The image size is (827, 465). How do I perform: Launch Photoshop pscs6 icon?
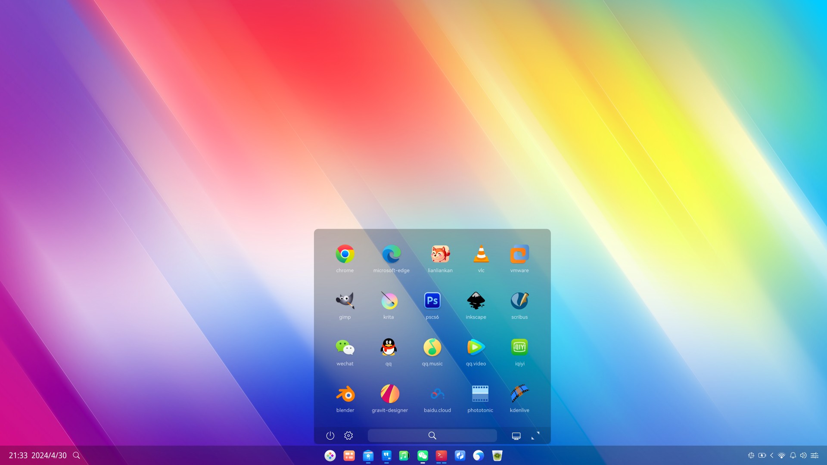pos(432,301)
